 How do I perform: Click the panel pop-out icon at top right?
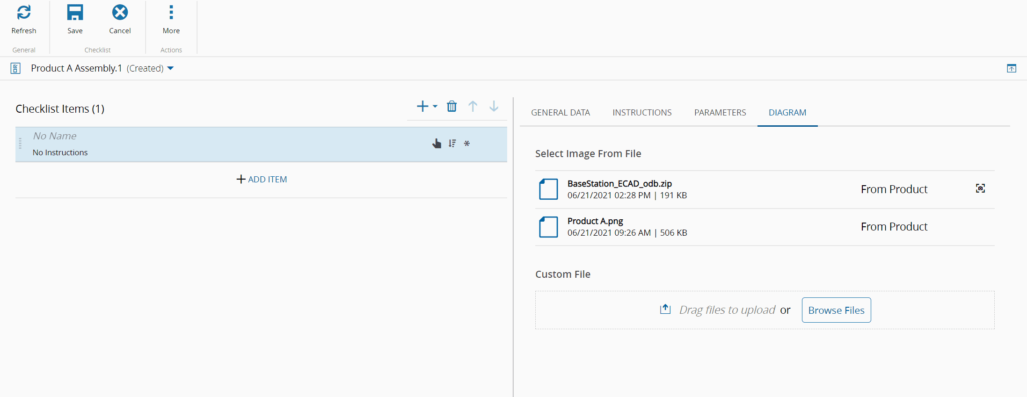click(x=1011, y=68)
